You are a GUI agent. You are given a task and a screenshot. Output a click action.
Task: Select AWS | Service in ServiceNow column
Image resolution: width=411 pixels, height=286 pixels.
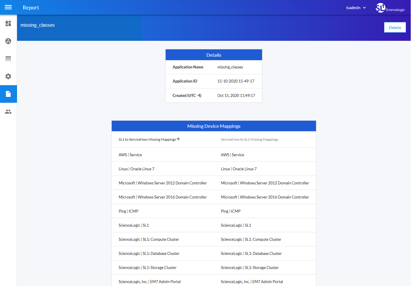(x=232, y=155)
